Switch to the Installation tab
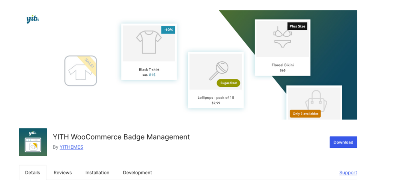Screen dimensions: 409x185 pyautogui.click(x=97, y=173)
